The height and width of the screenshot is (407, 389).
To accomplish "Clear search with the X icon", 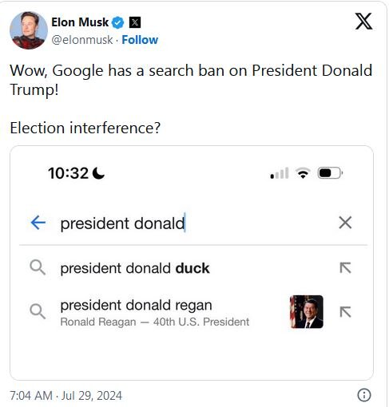I will click(345, 223).
